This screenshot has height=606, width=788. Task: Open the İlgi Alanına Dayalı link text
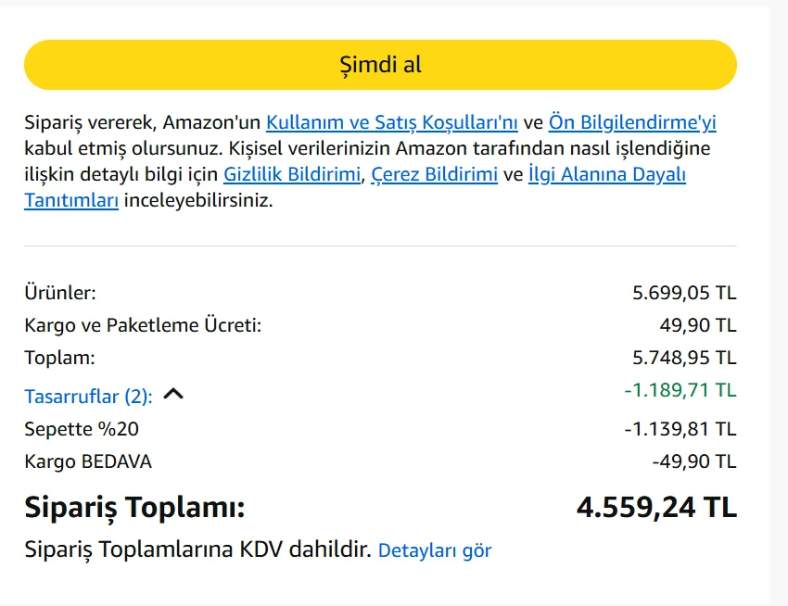606,174
